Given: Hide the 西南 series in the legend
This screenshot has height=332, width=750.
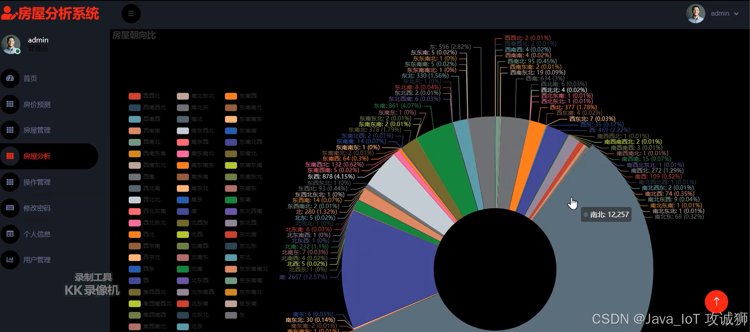Looking at the screenshot, I should coord(141,177).
